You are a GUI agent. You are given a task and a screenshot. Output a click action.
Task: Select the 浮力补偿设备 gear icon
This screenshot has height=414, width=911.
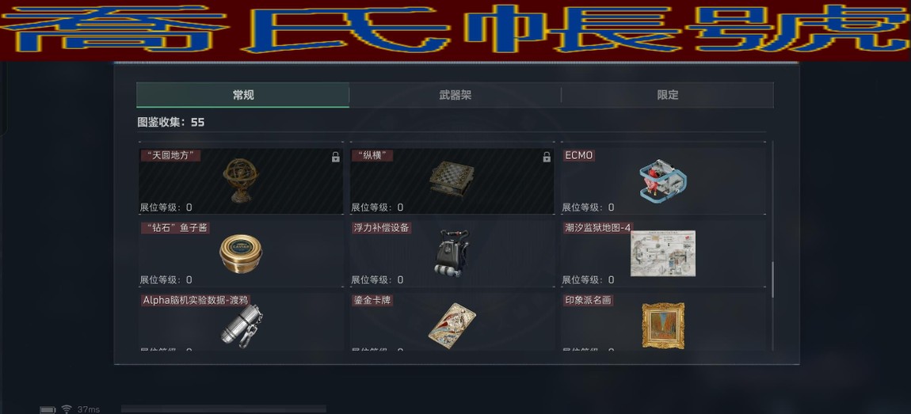452,253
